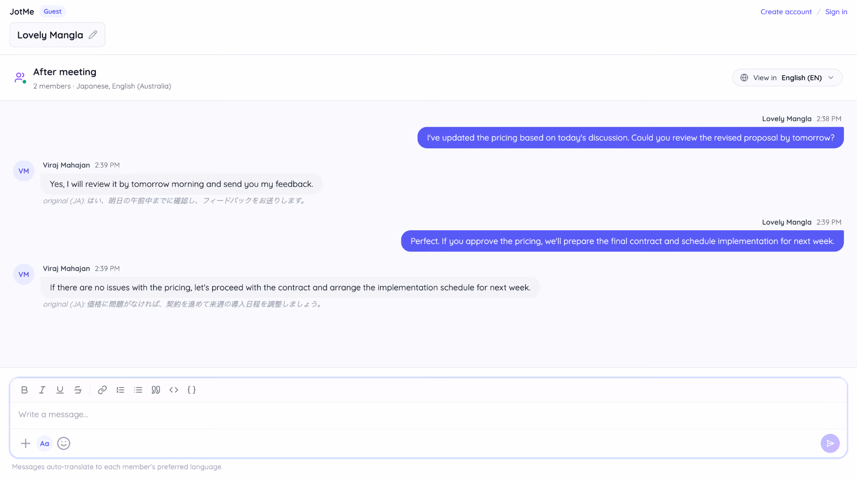Toggle italic formatting in the message toolbar

click(42, 390)
